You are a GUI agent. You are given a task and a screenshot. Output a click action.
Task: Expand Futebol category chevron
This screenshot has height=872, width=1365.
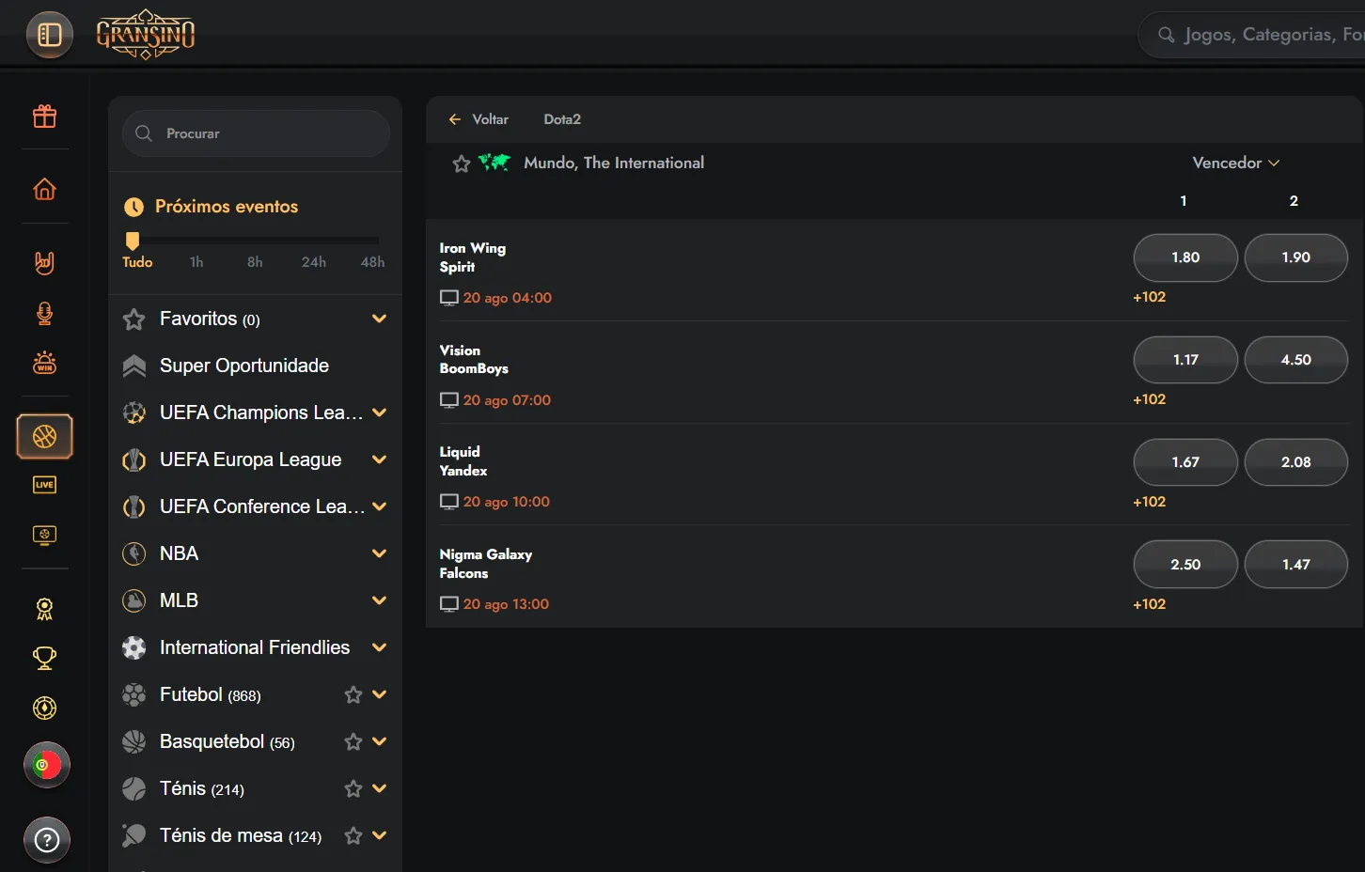[x=380, y=694]
